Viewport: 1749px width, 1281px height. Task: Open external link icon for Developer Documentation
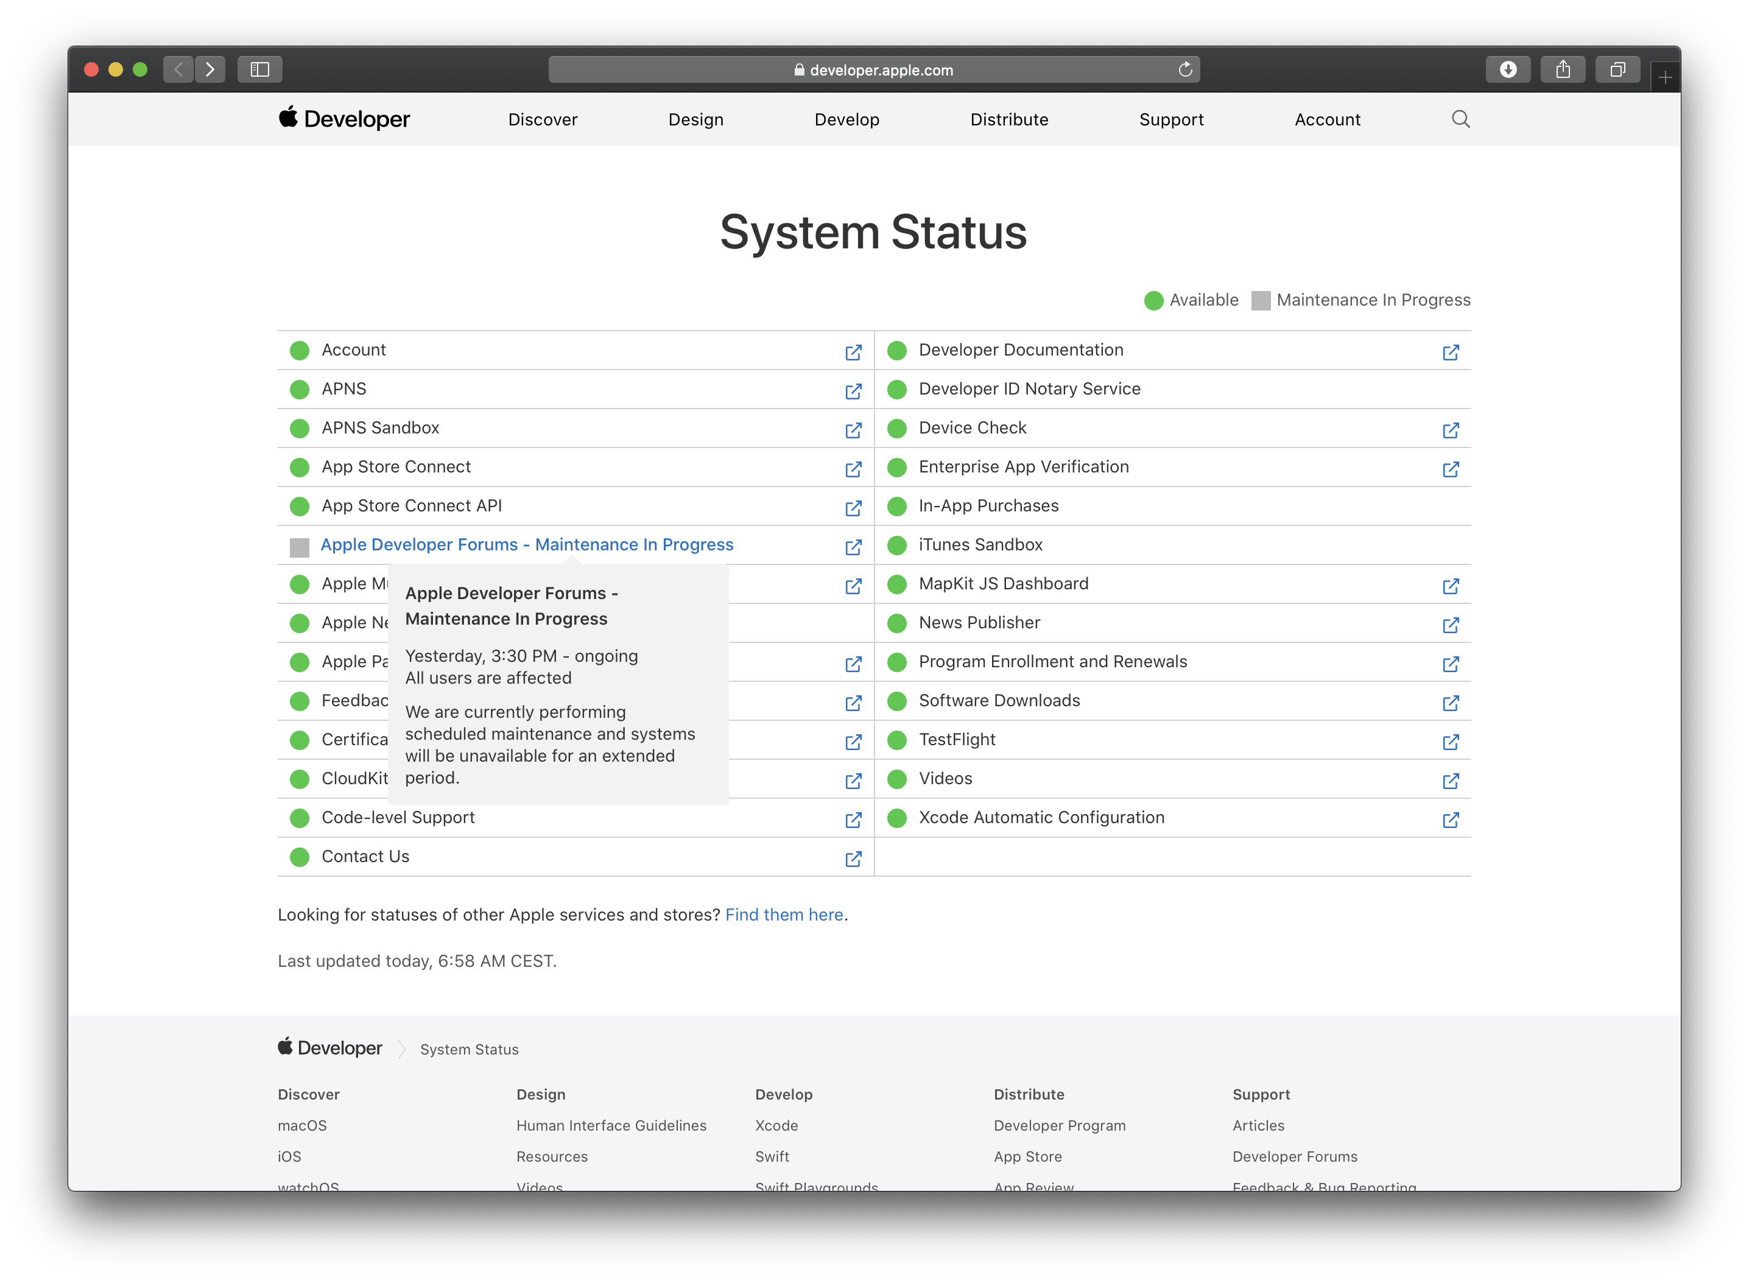(x=1451, y=352)
